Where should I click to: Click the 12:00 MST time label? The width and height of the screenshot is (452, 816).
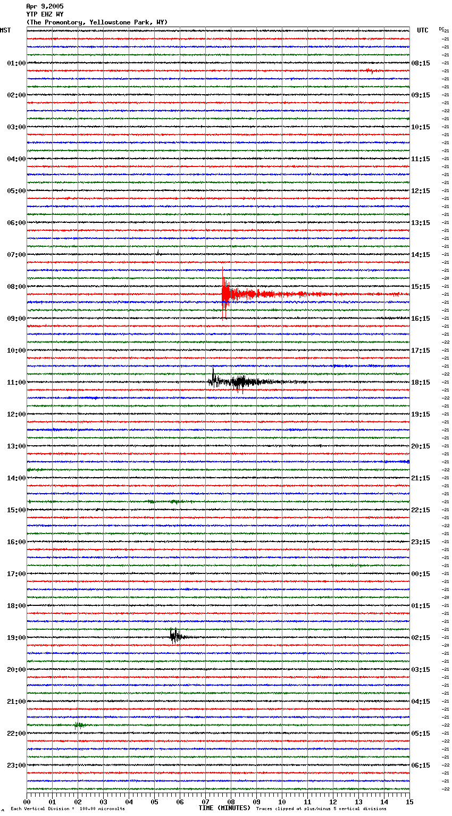(x=16, y=414)
